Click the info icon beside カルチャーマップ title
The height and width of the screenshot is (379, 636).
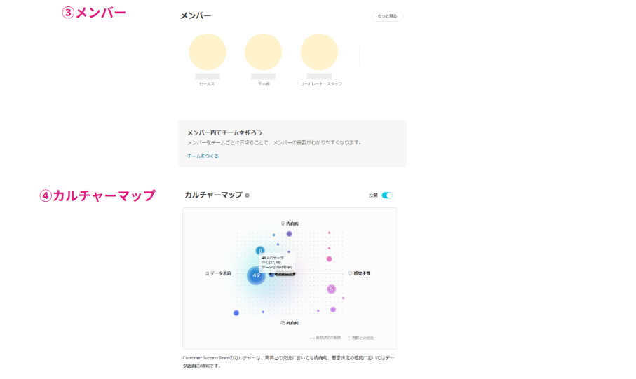pyautogui.click(x=247, y=195)
